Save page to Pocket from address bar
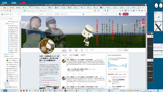Image resolution: width=163 pixels, height=92 pixels. click(105, 10)
